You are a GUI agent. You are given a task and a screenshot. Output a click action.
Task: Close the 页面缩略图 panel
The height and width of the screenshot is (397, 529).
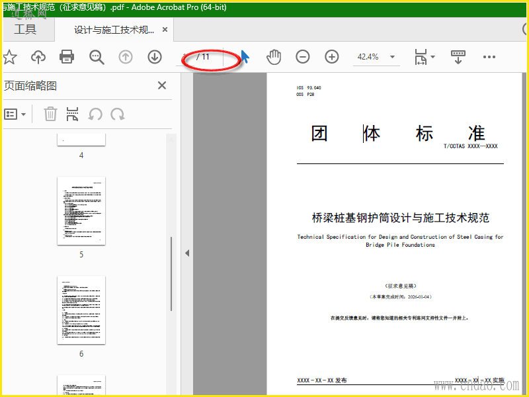coord(162,85)
